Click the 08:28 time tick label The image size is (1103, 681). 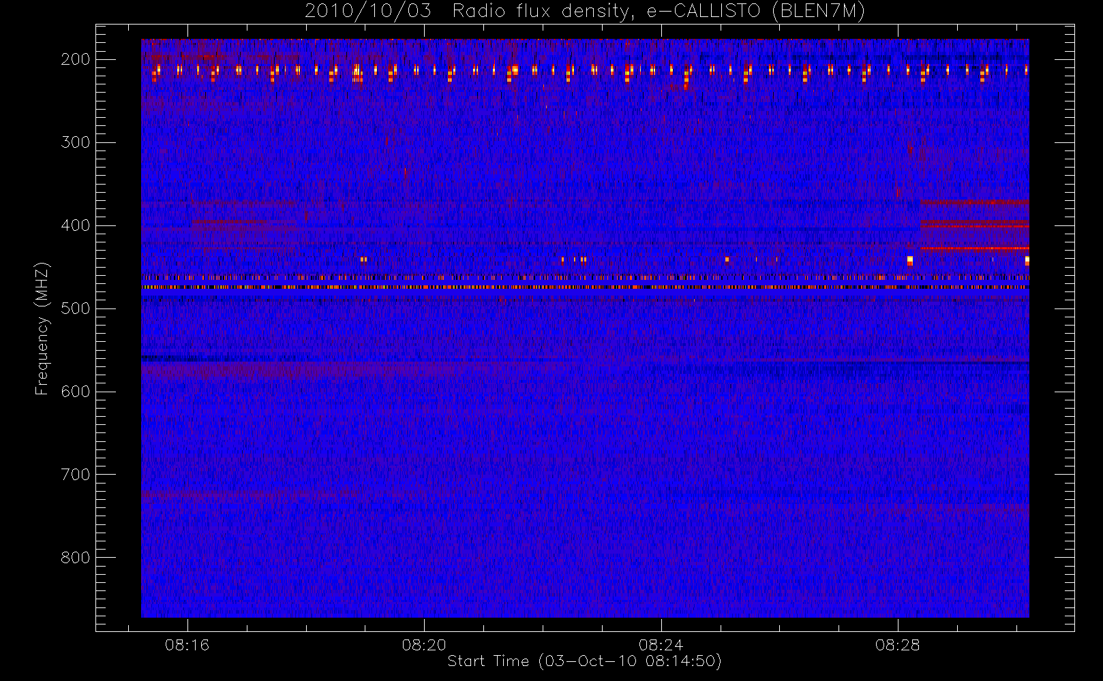click(898, 645)
